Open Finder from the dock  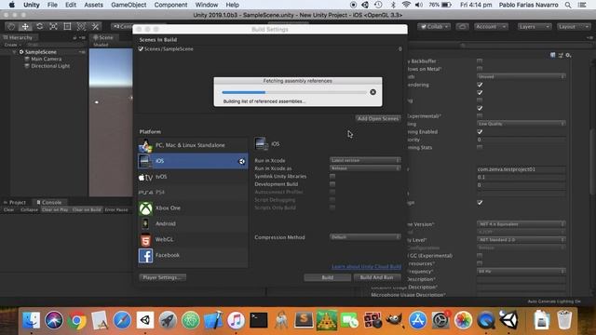point(31,320)
